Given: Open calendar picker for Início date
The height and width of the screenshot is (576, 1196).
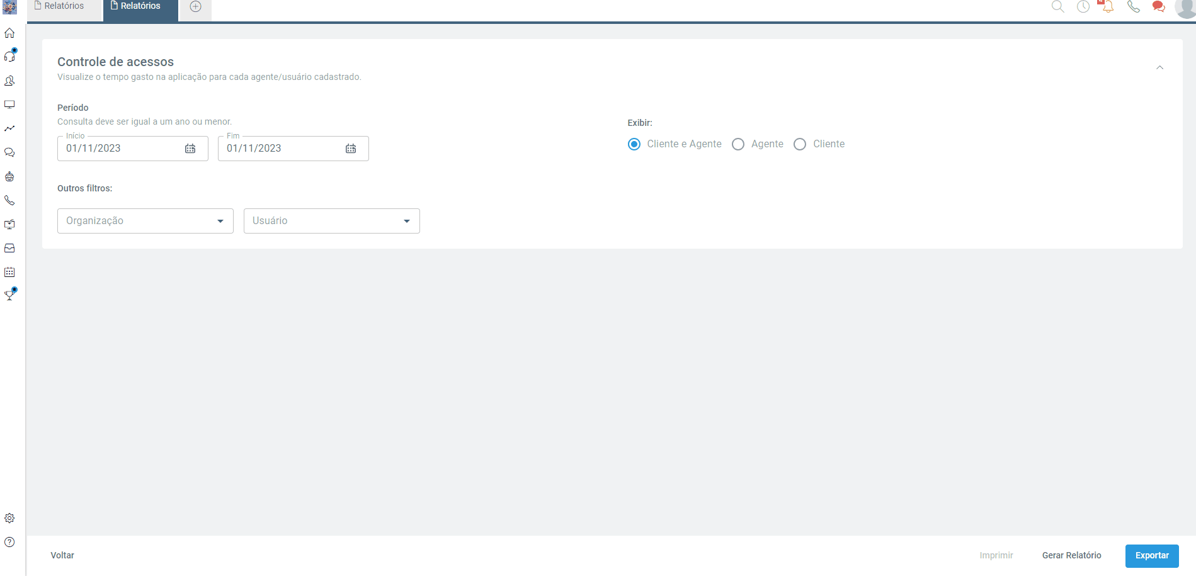Looking at the screenshot, I should pos(190,149).
